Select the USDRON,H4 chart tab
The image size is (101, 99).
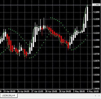click(9, 95)
